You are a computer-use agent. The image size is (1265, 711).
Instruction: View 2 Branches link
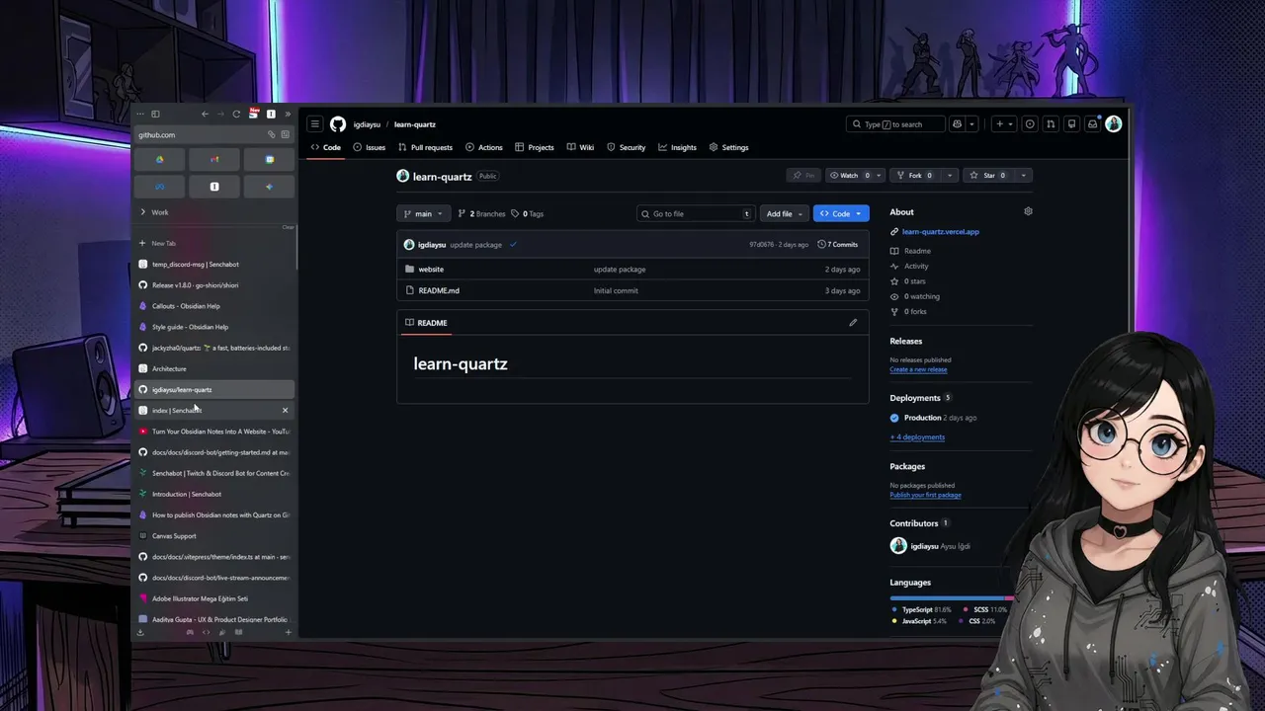481,213
